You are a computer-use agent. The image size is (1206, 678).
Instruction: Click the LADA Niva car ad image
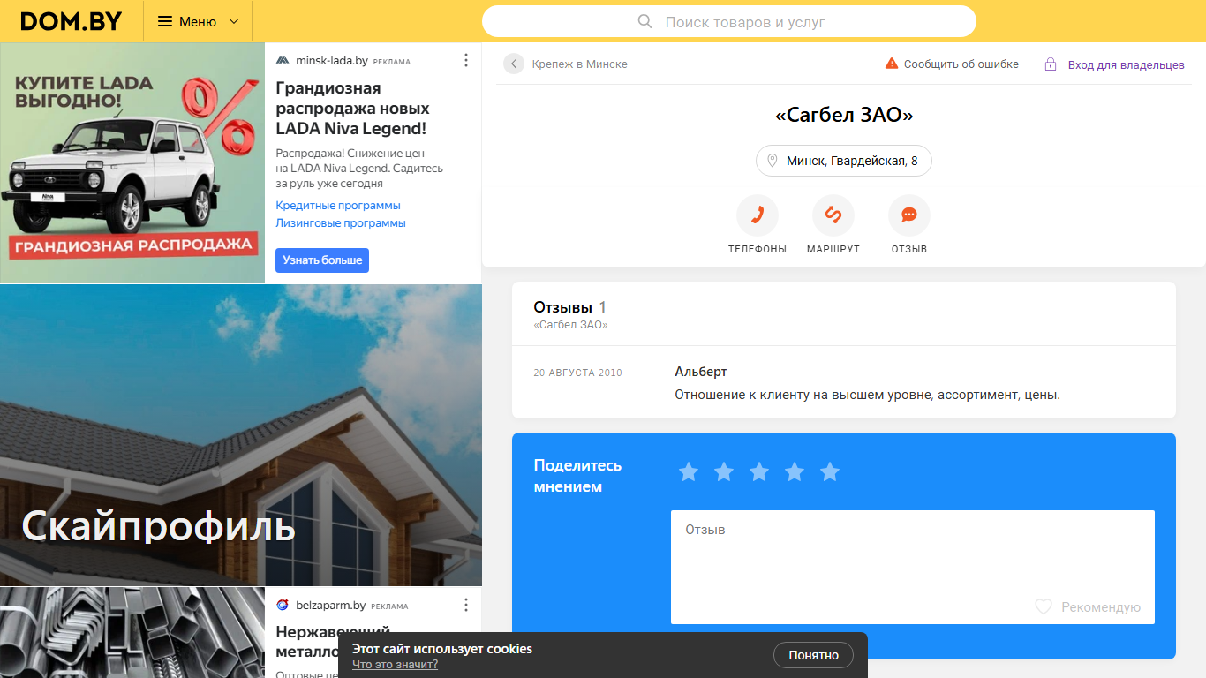[x=132, y=163]
